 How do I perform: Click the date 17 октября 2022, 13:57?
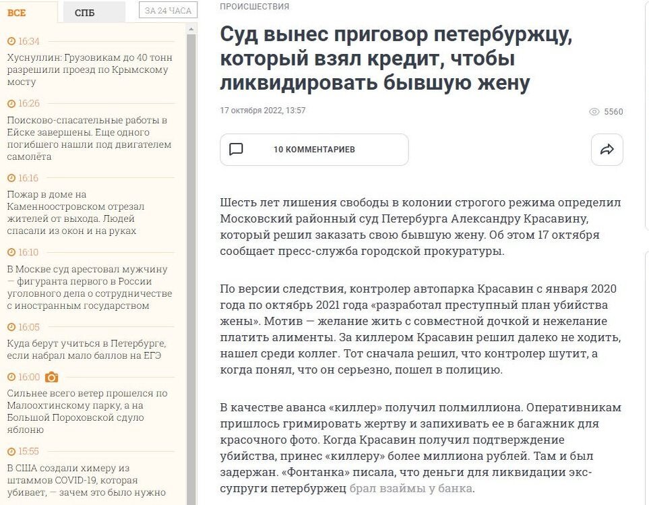(263, 111)
